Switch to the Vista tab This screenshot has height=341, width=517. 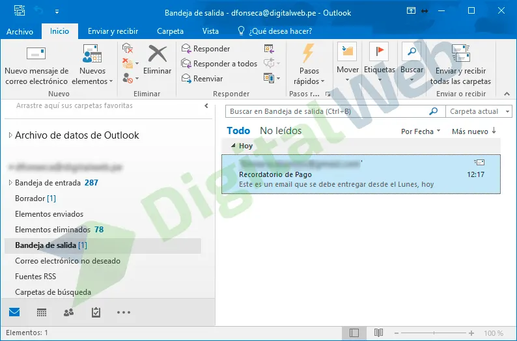pos(210,31)
